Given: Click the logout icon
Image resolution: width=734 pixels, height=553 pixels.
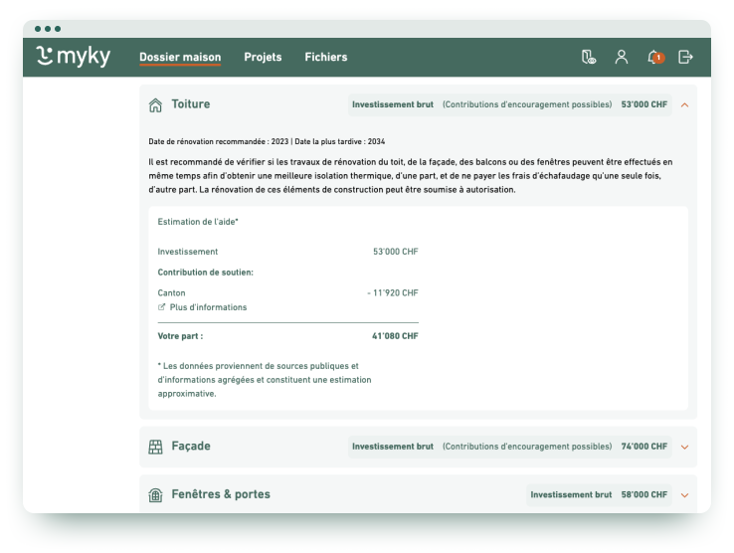Looking at the screenshot, I should (x=685, y=57).
